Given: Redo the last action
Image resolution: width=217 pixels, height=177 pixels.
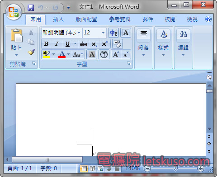Looking at the screenshot, I should coord(56,8).
